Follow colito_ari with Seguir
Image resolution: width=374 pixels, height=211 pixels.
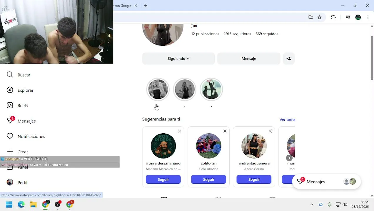pos(208,179)
